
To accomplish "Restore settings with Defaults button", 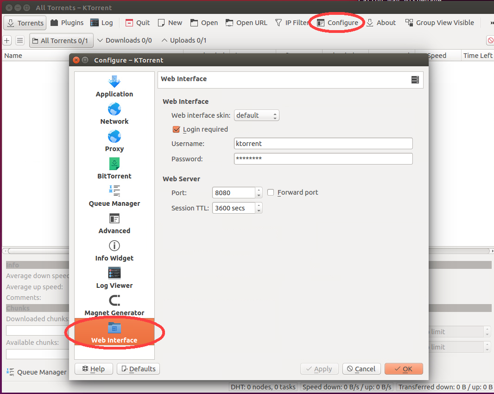I will pyautogui.click(x=138, y=369).
